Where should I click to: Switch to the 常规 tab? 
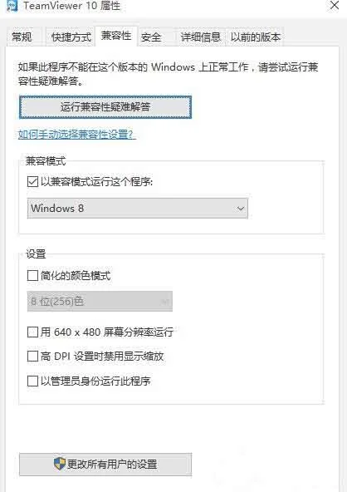pyautogui.click(x=22, y=37)
